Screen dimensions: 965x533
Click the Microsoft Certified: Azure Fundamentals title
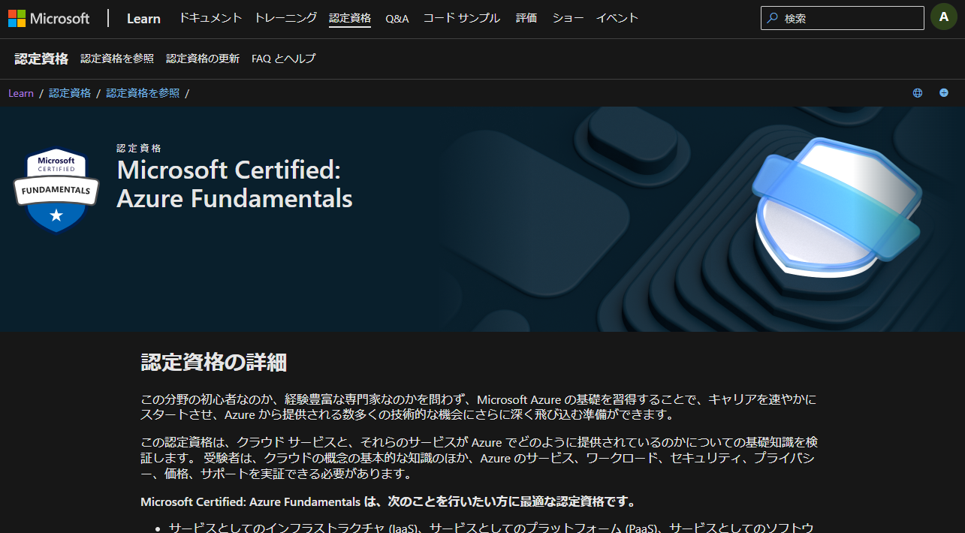[x=235, y=184]
